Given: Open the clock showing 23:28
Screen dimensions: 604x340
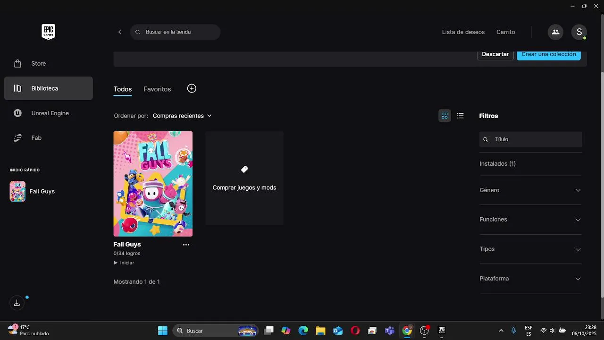Looking at the screenshot, I should click(584, 331).
